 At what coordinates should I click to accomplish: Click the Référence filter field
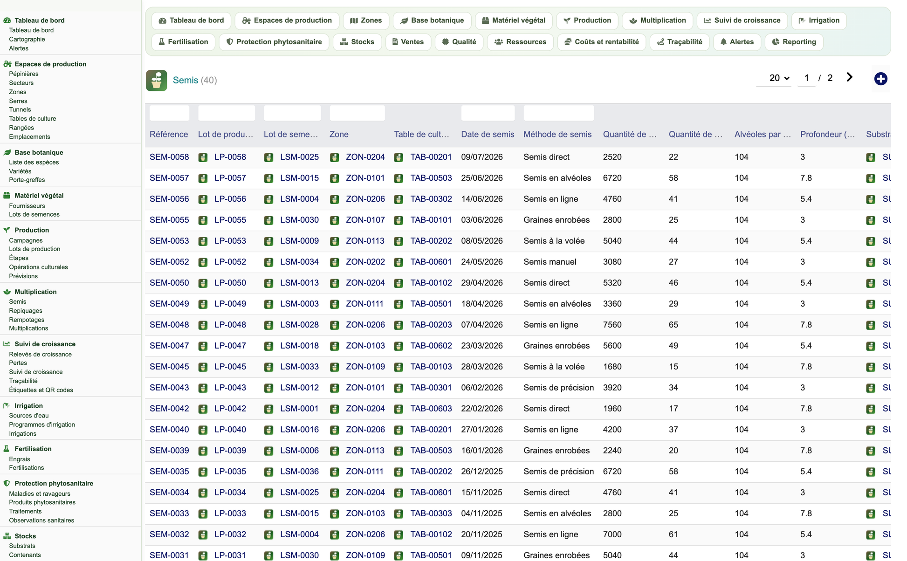169,113
